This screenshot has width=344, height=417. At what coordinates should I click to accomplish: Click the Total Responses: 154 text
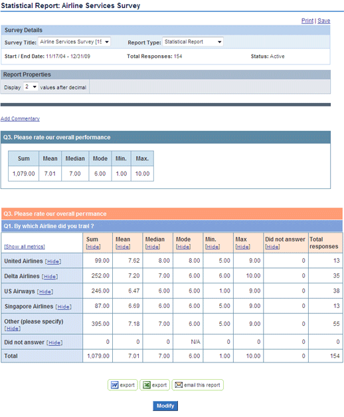pos(154,57)
